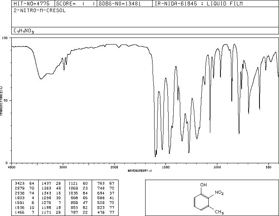The height and width of the screenshot is (216, 279).
Task: Select peak 1035 in the peak table
Action: coord(73,193)
